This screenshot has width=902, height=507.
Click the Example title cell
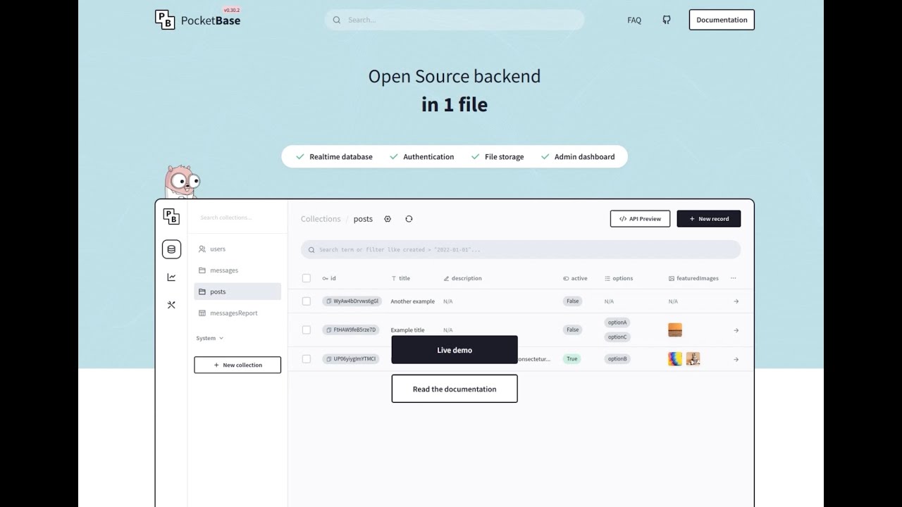point(407,330)
